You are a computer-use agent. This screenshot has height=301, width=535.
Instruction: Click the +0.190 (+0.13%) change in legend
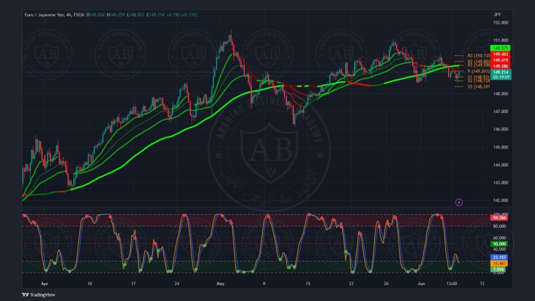pos(182,15)
